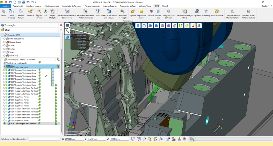Open the Ferramentas gráficas tab

127,6
